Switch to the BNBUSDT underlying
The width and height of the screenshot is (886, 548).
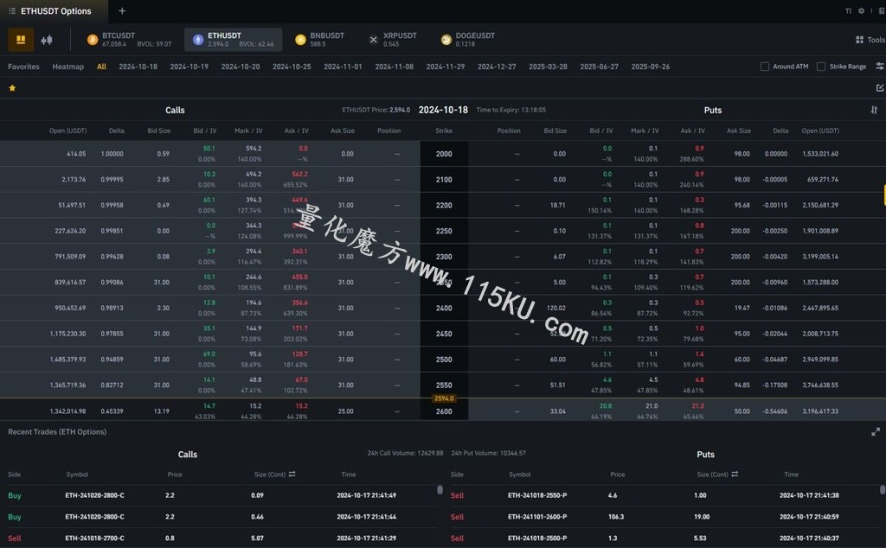[x=320, y=40]
